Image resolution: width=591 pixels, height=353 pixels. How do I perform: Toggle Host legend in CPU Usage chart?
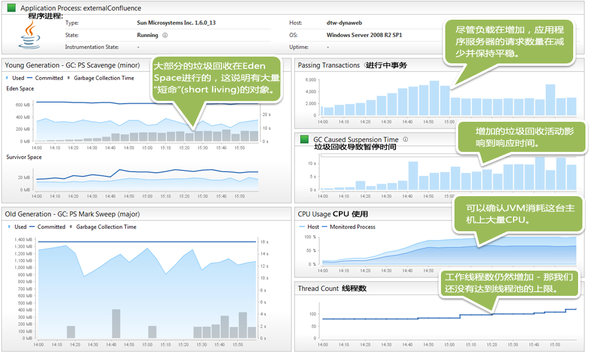(x=309, y=227)
